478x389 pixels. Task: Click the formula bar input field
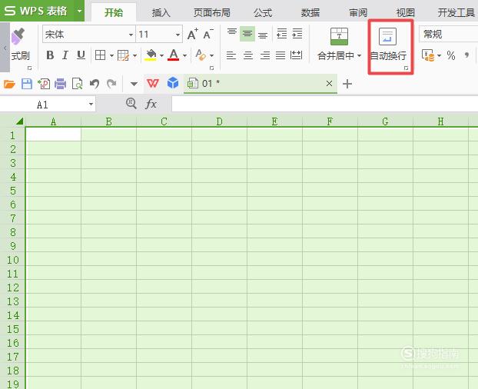point(324,105)
